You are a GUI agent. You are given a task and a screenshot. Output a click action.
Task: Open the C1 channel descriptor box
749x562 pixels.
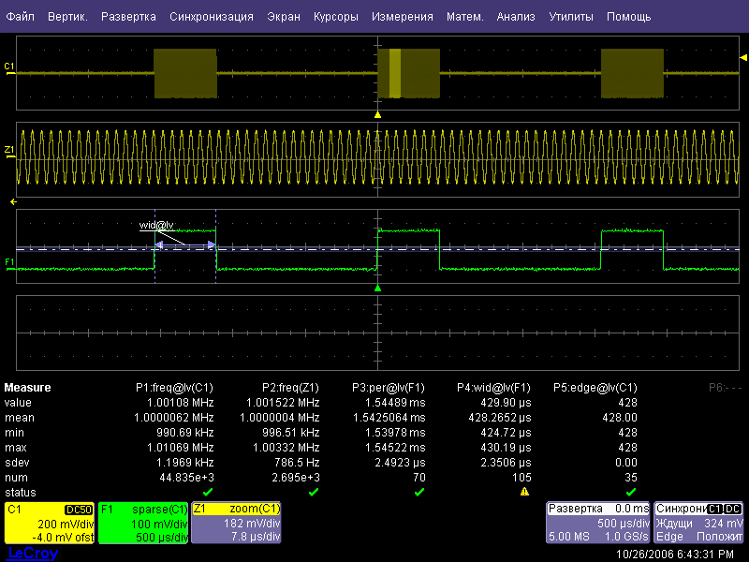click(x=49, y=523)
